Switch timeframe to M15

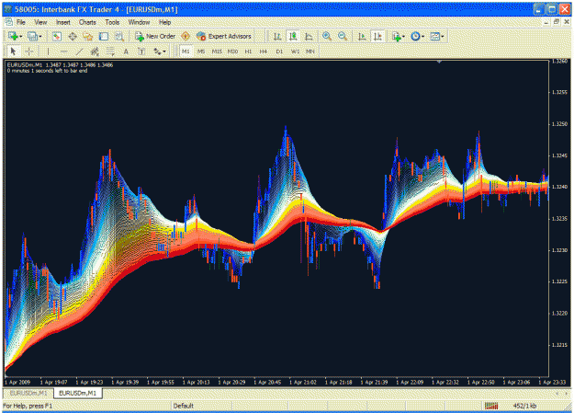pos(217,52)
